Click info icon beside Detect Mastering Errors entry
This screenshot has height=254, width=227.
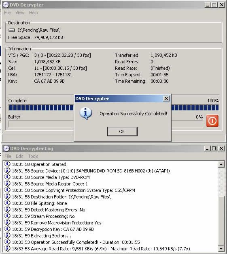click(x=7, y=209)
